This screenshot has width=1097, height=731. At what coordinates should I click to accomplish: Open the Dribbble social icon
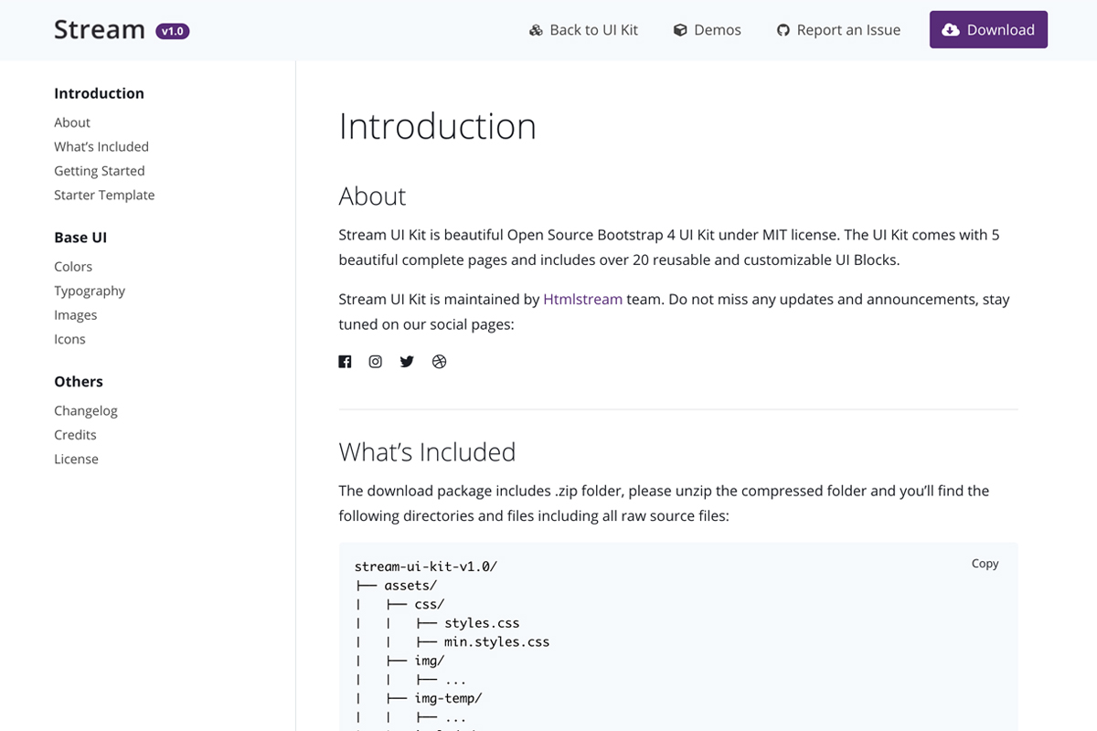click(439, 362)
